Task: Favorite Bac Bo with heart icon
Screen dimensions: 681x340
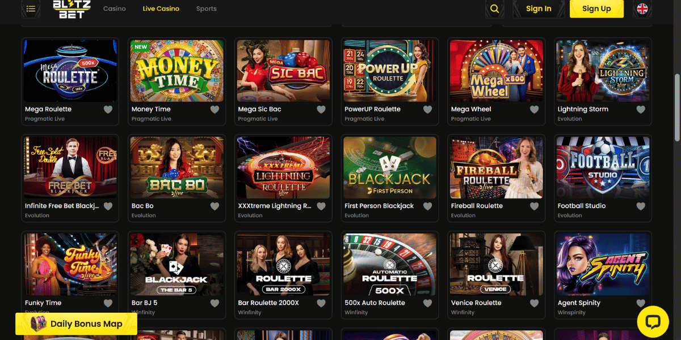Action: (x=215, y=206)
